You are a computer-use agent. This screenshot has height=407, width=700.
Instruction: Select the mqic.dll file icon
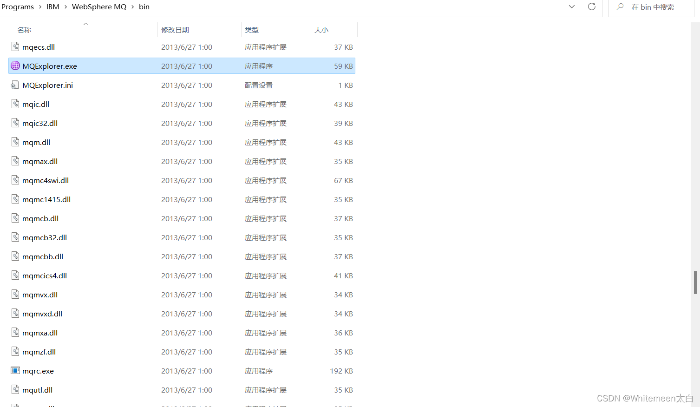click(15, 104)
